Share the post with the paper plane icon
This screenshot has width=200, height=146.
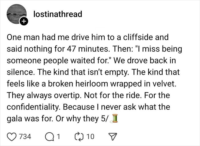[105, 136]
